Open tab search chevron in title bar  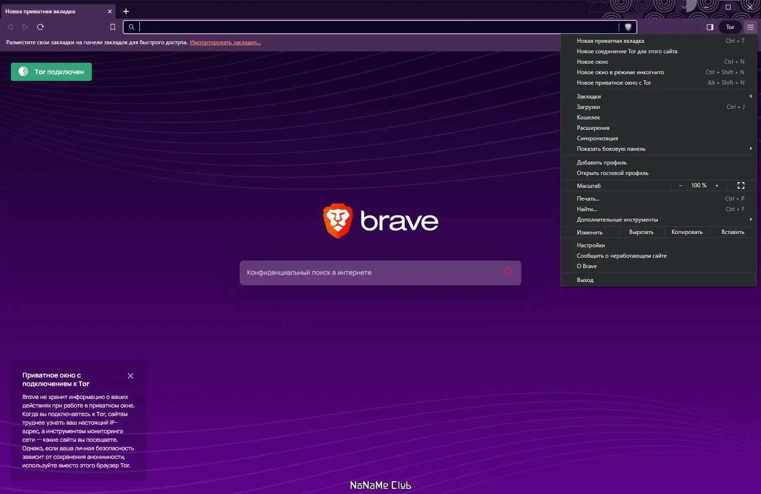click(684, 7)
